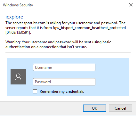Click the basic authentication warning message
Screen dimensions: 137x116
58,45
